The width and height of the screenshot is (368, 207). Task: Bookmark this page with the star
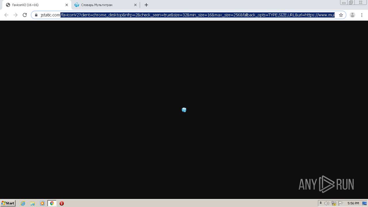pos(341,15)
